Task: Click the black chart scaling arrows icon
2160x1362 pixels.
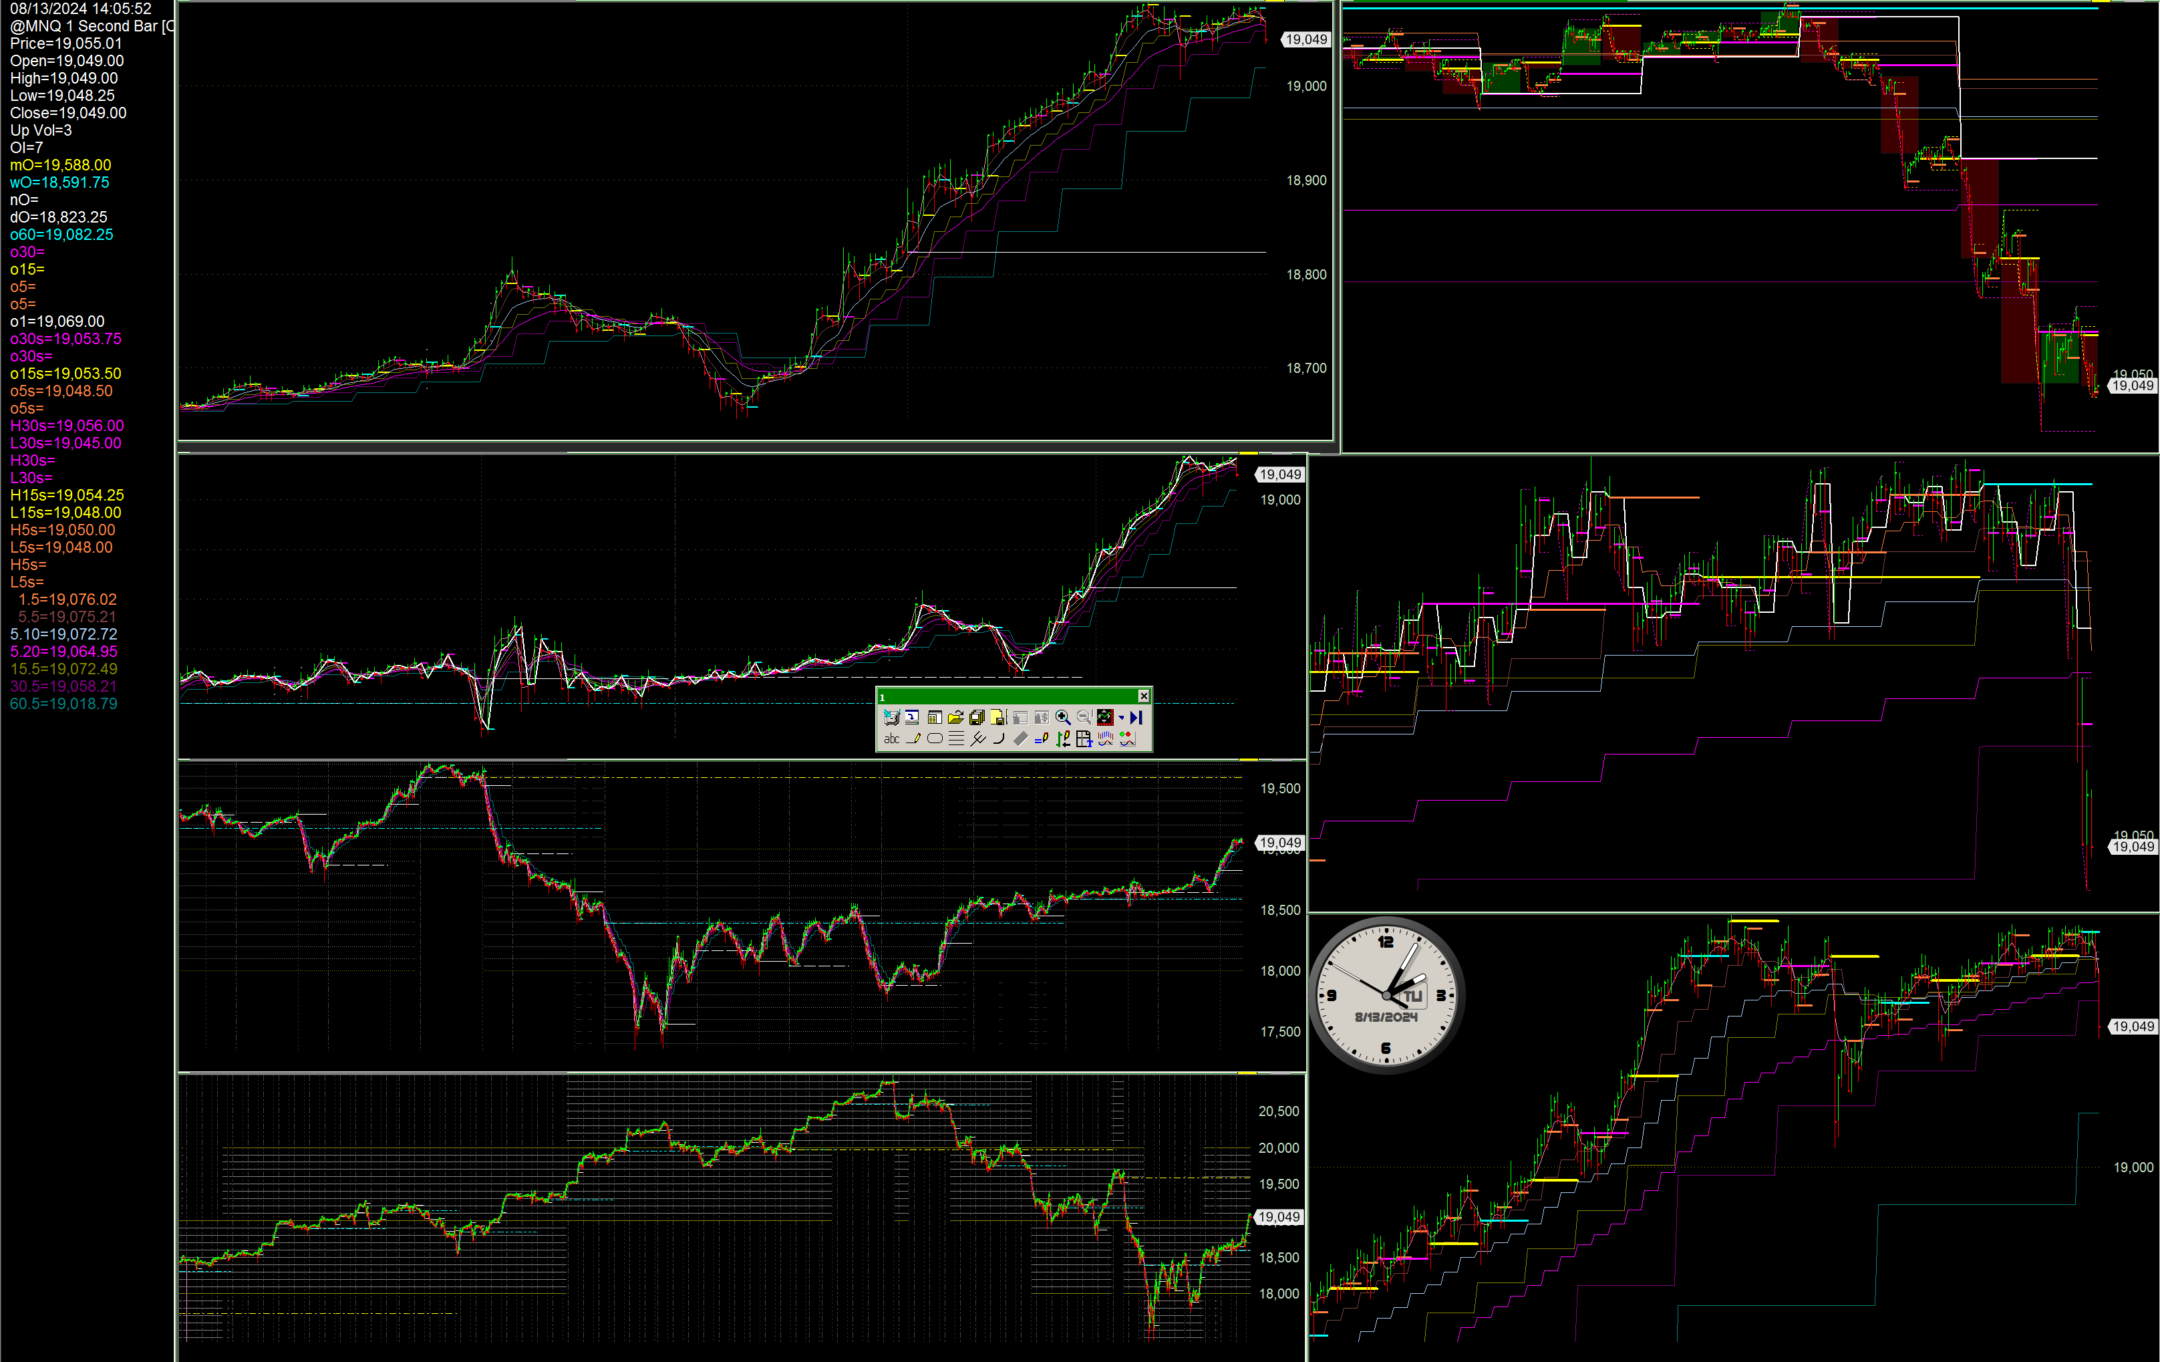Action: coord(1105,718)
